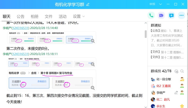This screenshot has height=108, width=188.
Task: Click the 举报 report button
Action: click(x=152, y=4)
